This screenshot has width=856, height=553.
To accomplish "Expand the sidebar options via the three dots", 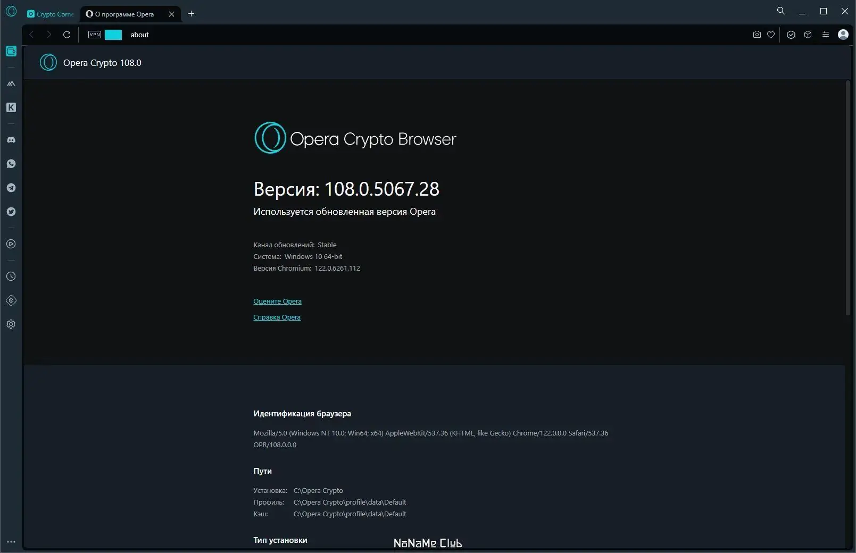I will [11, 542].
